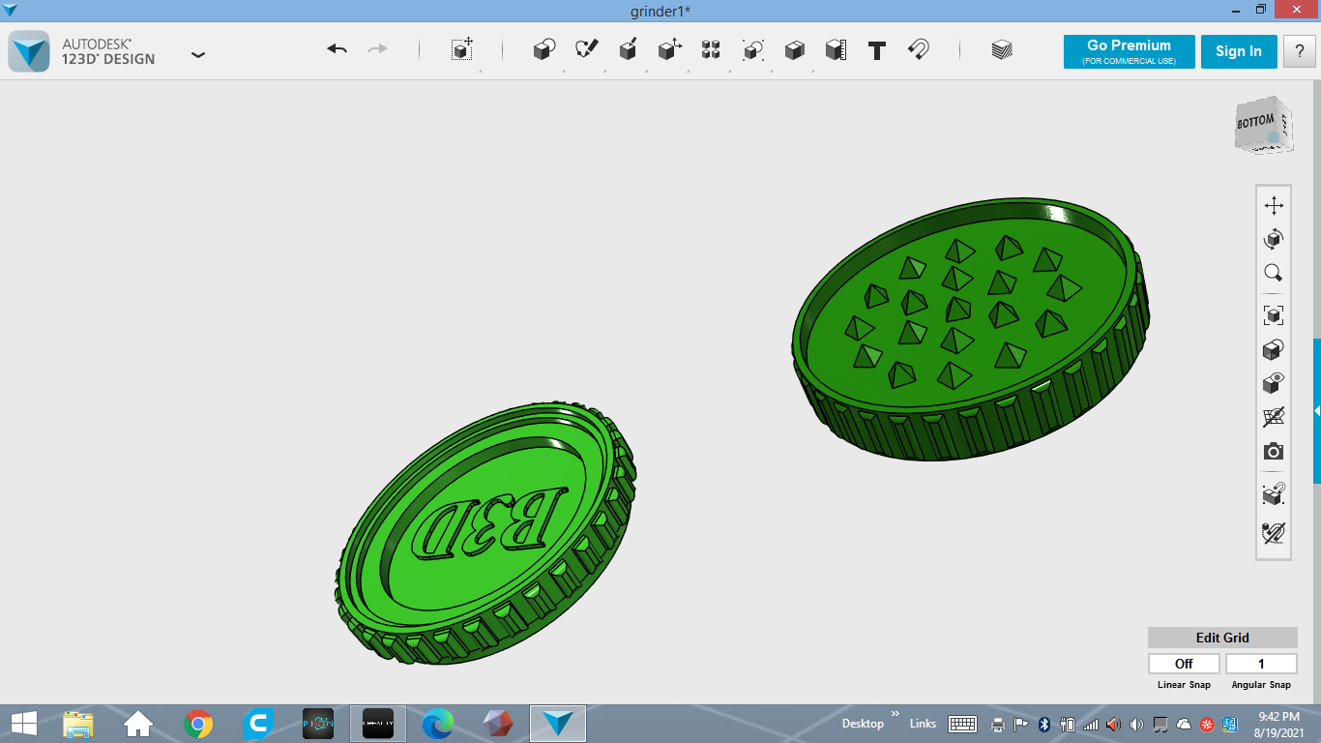The height and width of the screenshot is (743, 1321).
Task: Open the Construct tool
Action: (x=628, y=50)
